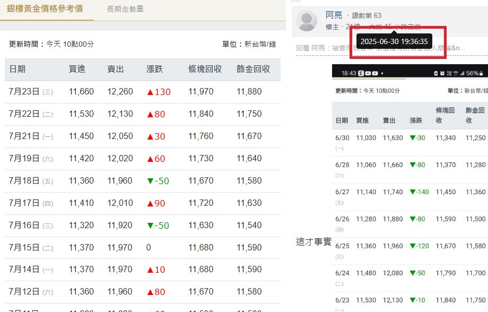Click 更新時間 今天 10點00分 in left table
The image size is (488, 312).
51,44
